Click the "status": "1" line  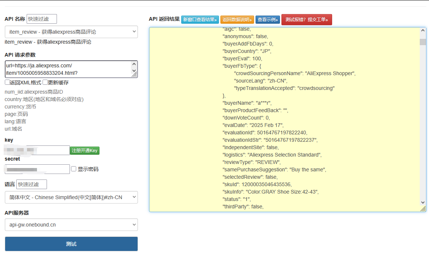pyautogui.click(x=237, y=199)
